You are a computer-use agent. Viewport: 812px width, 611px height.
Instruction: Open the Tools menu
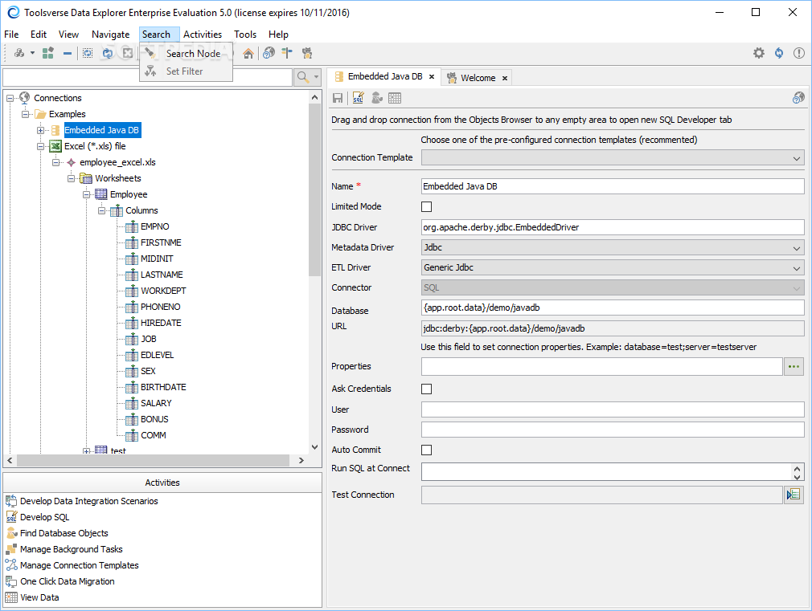click(x=245, y=35)
